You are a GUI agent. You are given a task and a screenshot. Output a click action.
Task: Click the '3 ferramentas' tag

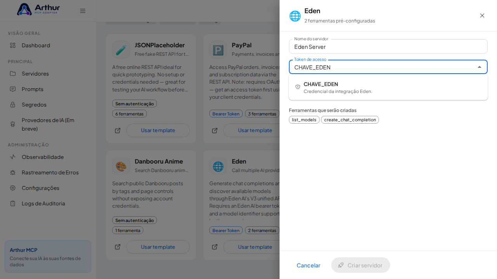(262, 114)
